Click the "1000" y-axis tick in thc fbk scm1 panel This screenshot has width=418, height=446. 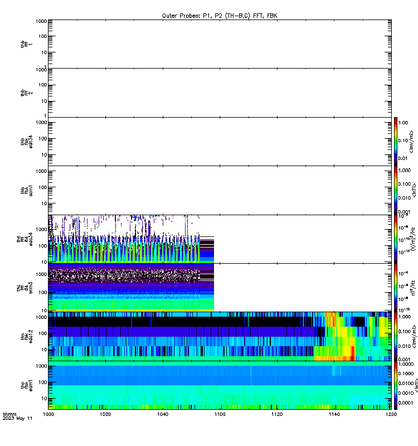click(41, 366)
